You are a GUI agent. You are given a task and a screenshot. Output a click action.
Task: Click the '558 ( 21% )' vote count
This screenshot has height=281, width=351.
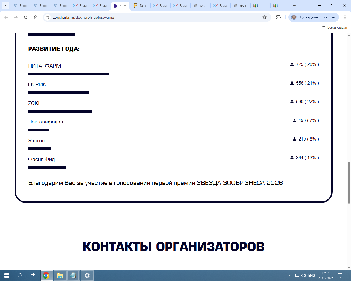307,83
